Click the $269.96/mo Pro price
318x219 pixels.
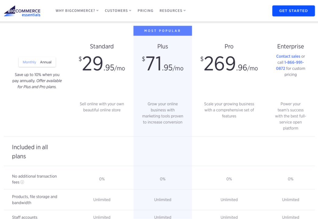[x=229, y=64]
